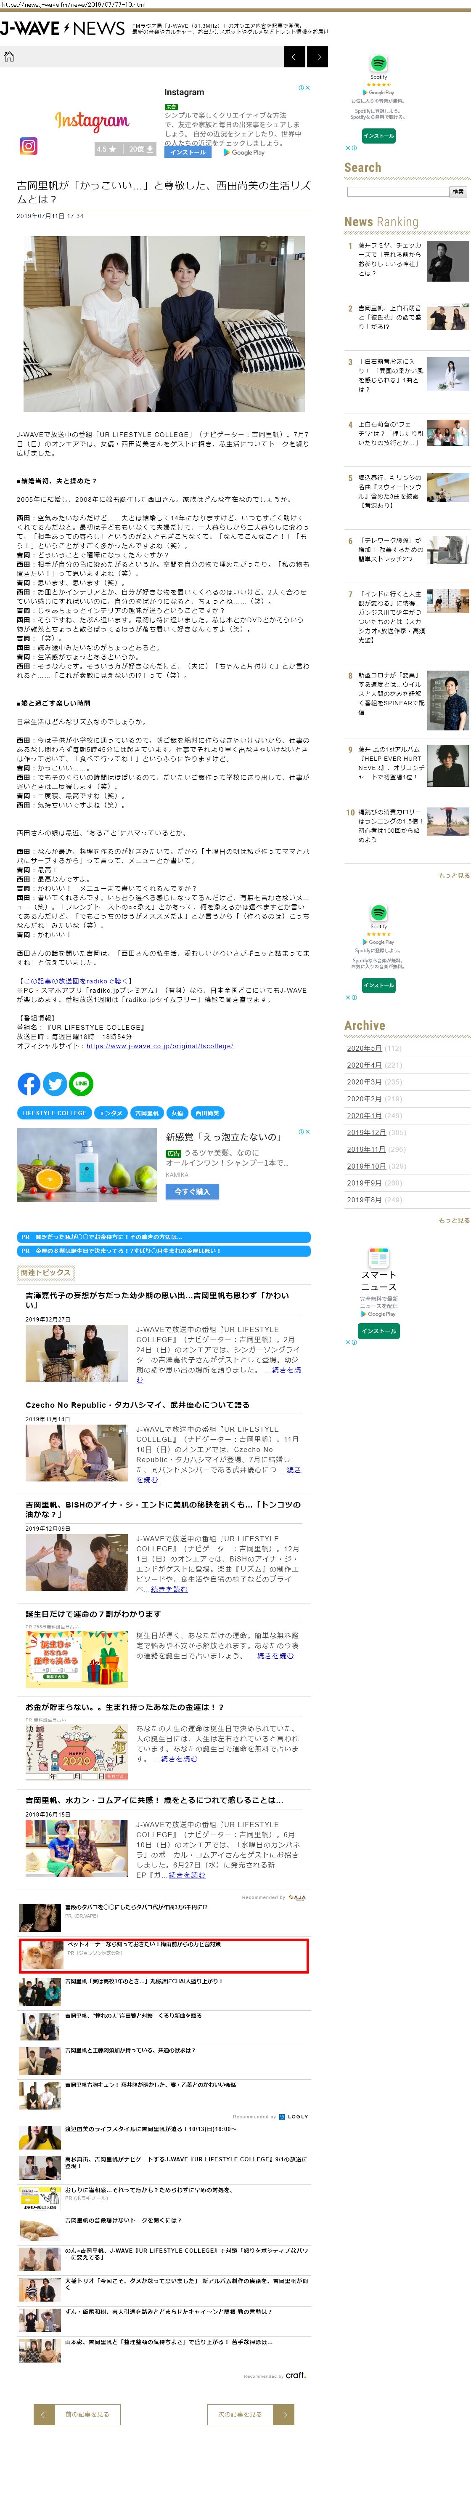Image resolution: width=471 pixels, height=2512 pixels.
Task: Click the shampoo bottle ad image
Action: tap(87, 1164)
